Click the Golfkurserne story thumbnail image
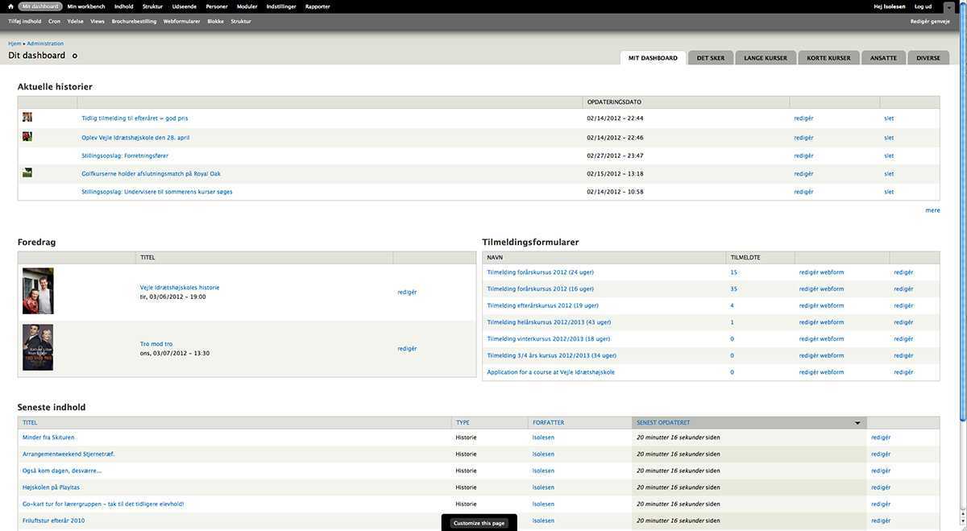The width and height of the screenshot is (967, 531). pos(27,172)
